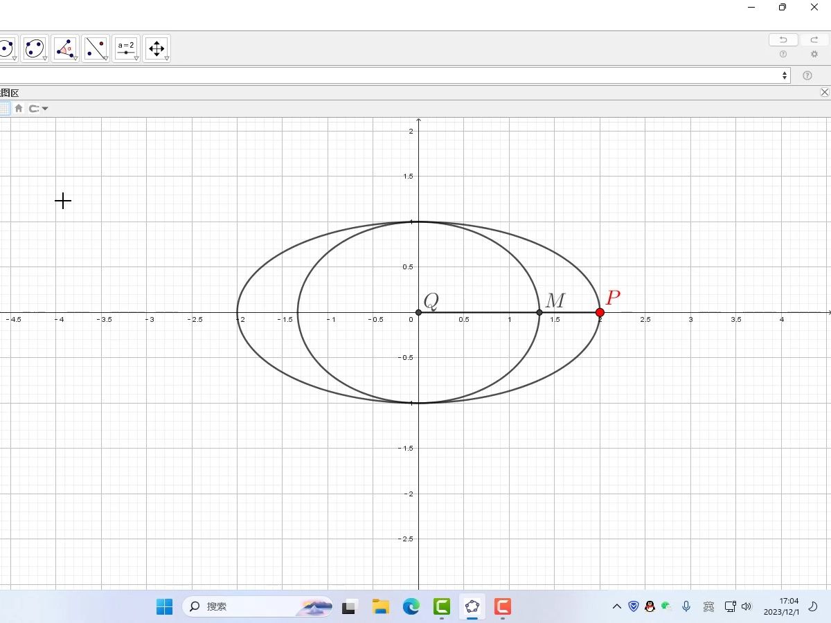Open the Windows Start menu

(165, 606)
